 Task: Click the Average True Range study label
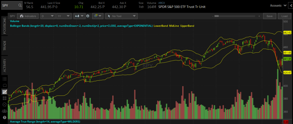coord(45,122)
